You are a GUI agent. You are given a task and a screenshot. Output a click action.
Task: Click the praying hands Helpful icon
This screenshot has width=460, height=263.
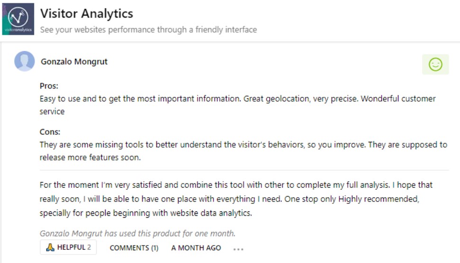pyautogui.click(x=50, y=247)
